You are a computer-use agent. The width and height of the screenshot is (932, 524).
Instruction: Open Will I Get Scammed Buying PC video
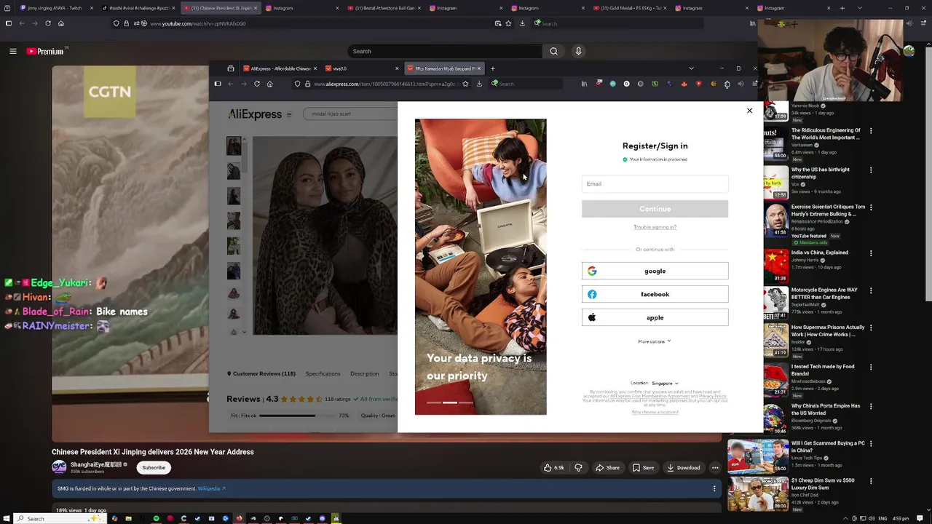coord(828,447)
